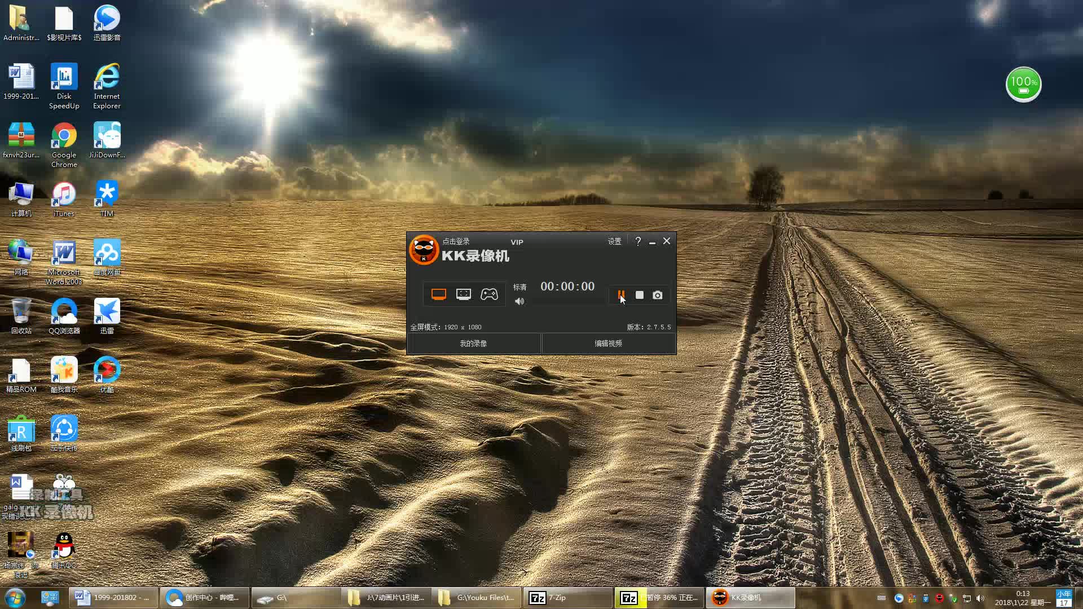Viewport: 1083px width, 609px height.
Task: Click the KK raccoon avatar logo
Action: click(424, 250)
